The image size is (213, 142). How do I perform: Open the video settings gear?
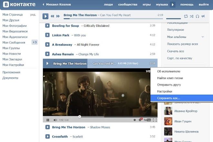click(140, 120)
